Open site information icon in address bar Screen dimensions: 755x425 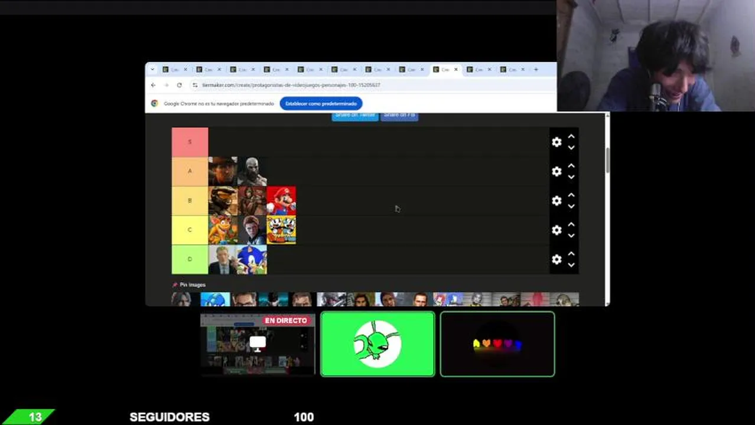point(195,85)
